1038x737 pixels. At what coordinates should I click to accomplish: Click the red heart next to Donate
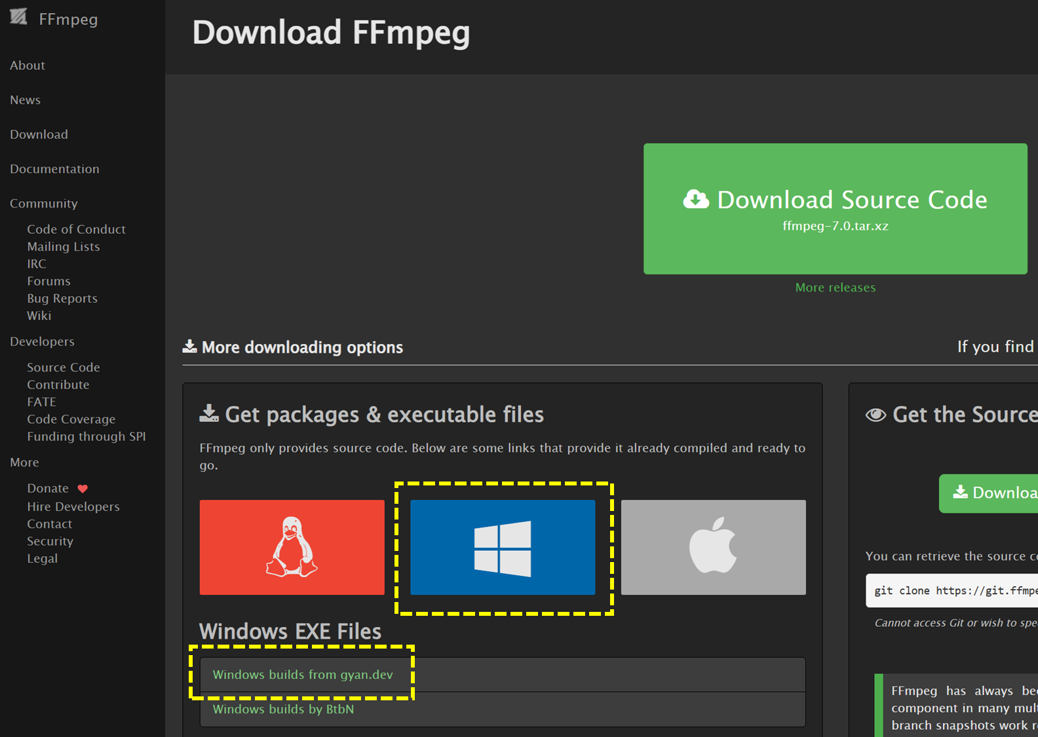[83, 489]
